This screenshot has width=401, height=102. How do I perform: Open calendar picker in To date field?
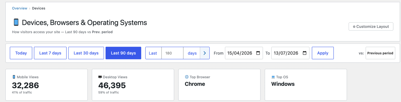[x=305, y=53]
